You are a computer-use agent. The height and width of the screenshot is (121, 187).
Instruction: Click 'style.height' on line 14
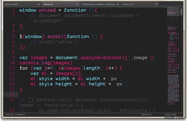(55, 84)
